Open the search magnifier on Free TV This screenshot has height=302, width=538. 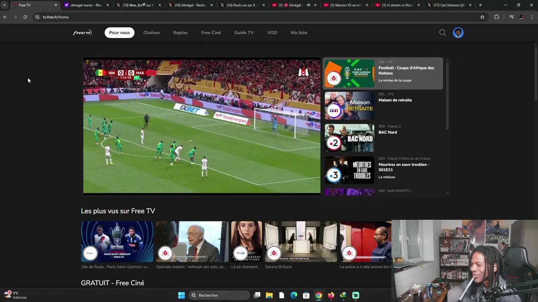pyautogui.click(x=443, y=33)
